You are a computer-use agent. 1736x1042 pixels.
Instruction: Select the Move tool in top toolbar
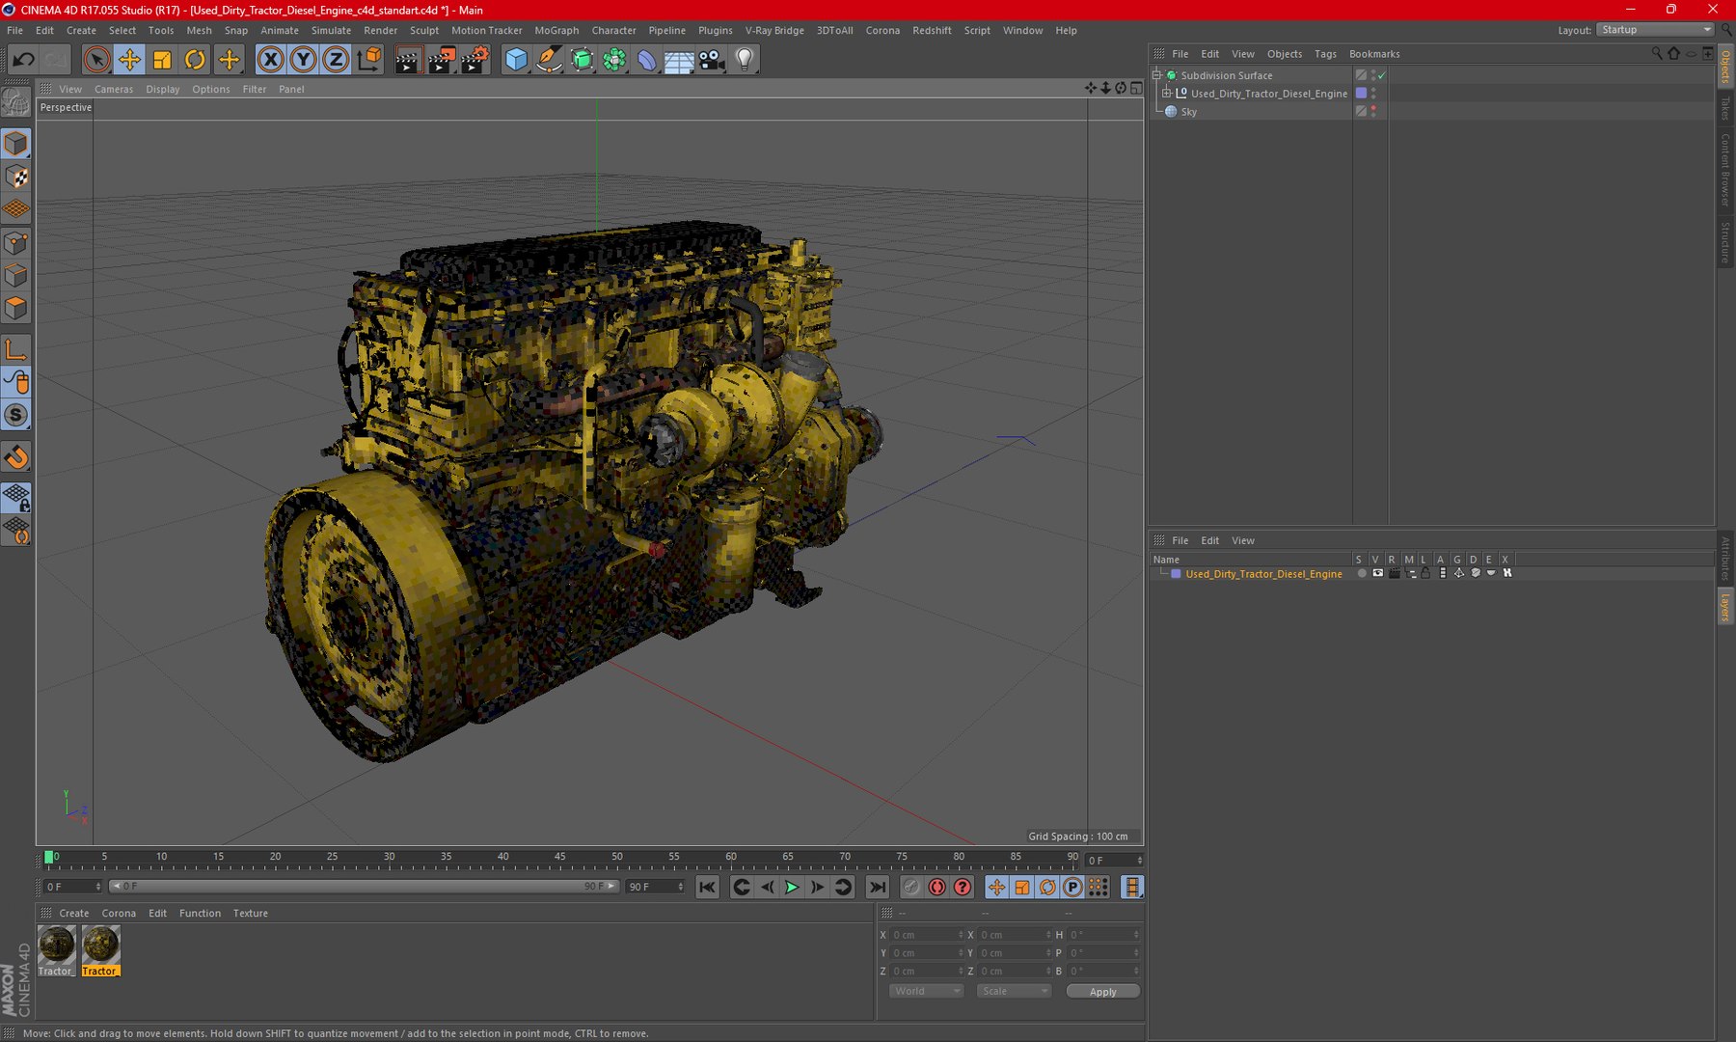pyautogui.click(x=129, y=60)
